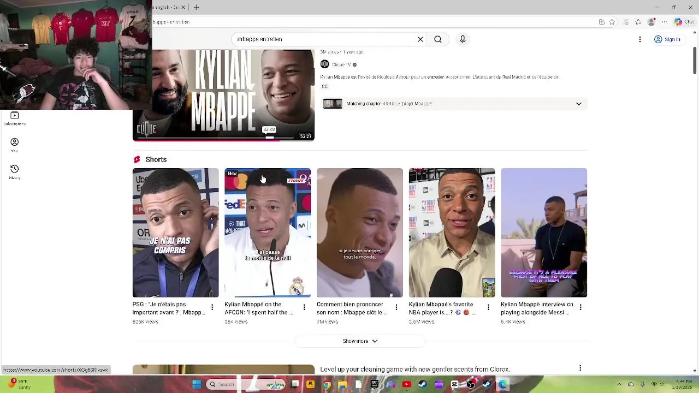This screenshot has width=699, height=393.
Task: Play the playing alongside Messi short
Action: click(x=544, y=233)
